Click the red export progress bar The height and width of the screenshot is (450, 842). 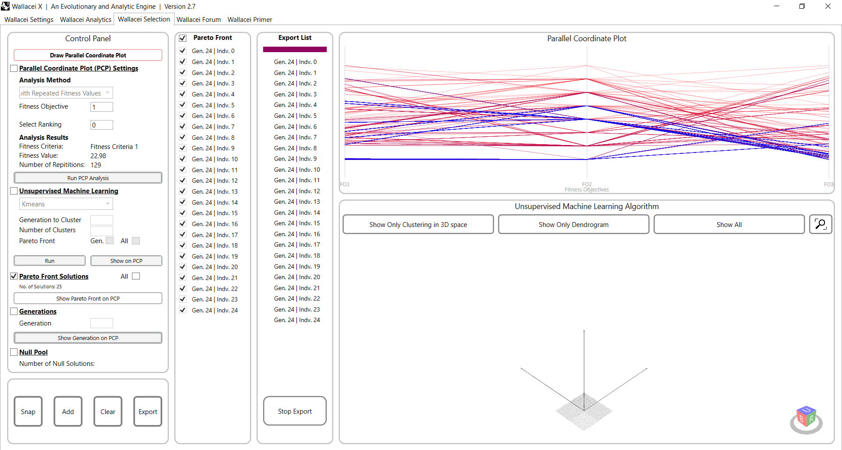[294, 49]
